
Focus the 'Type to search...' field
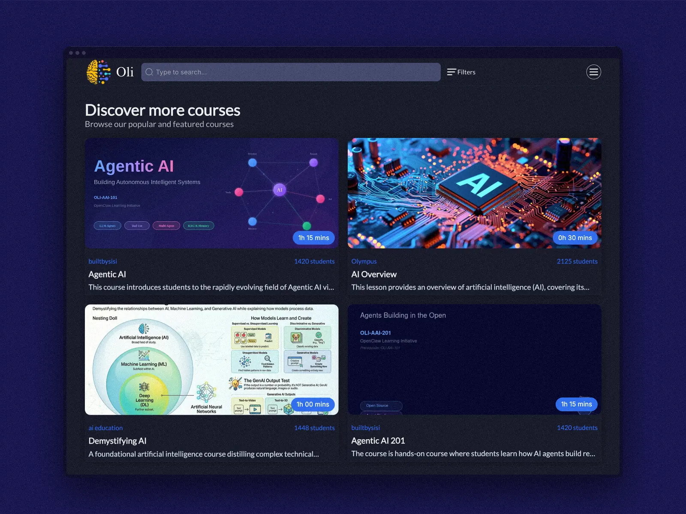coord(291,72)
